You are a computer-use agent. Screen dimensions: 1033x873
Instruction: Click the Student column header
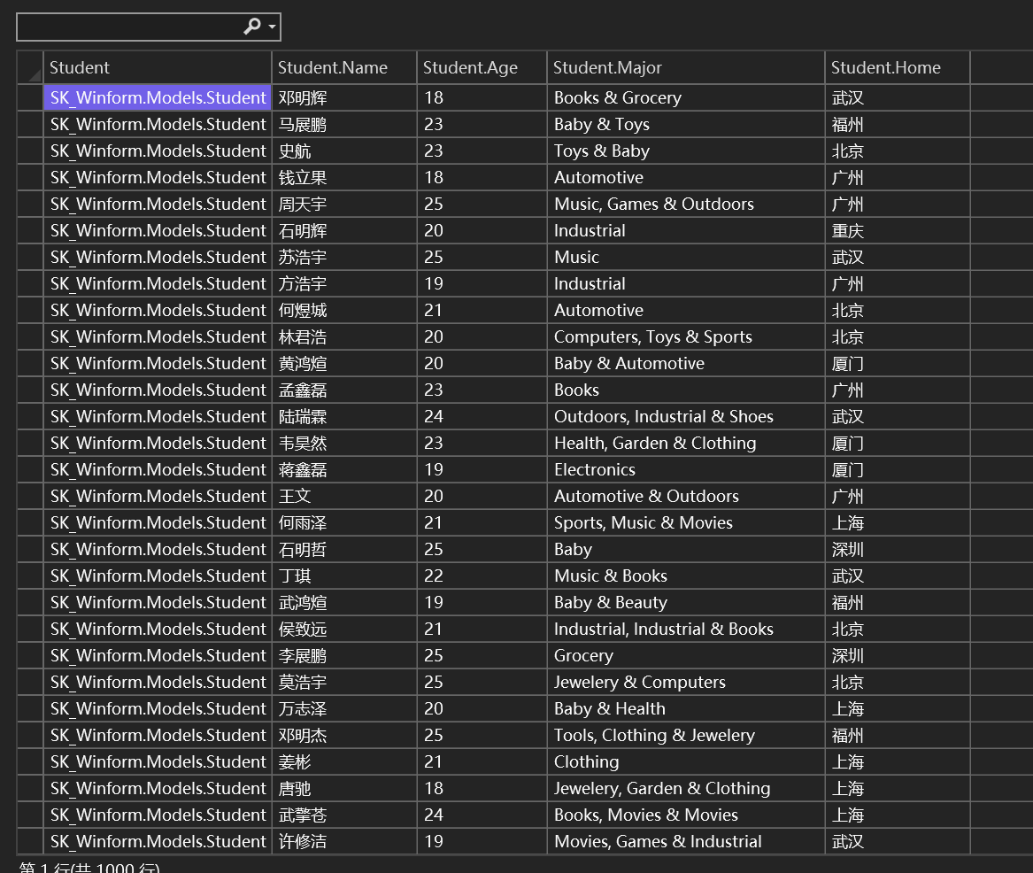tap(158, 67)
